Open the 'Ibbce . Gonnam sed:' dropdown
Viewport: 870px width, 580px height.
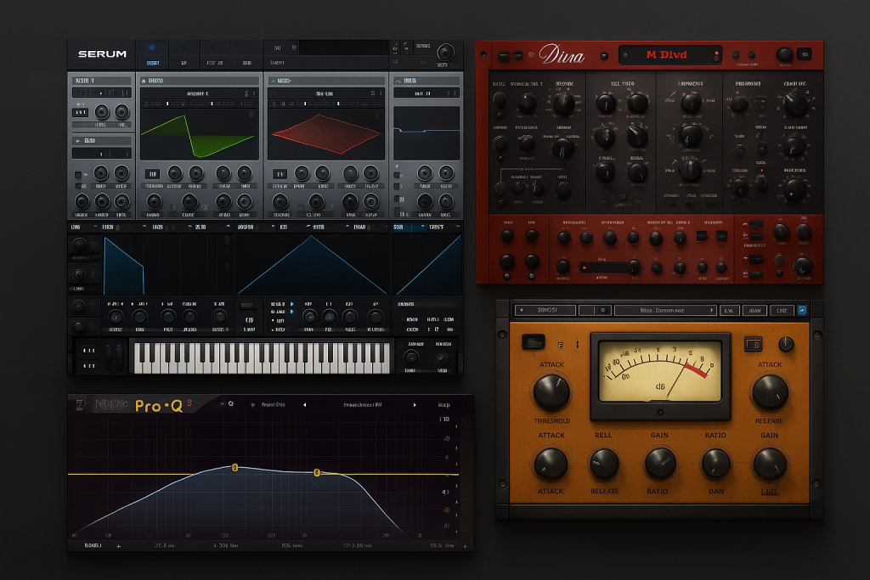tap(664, 311)
